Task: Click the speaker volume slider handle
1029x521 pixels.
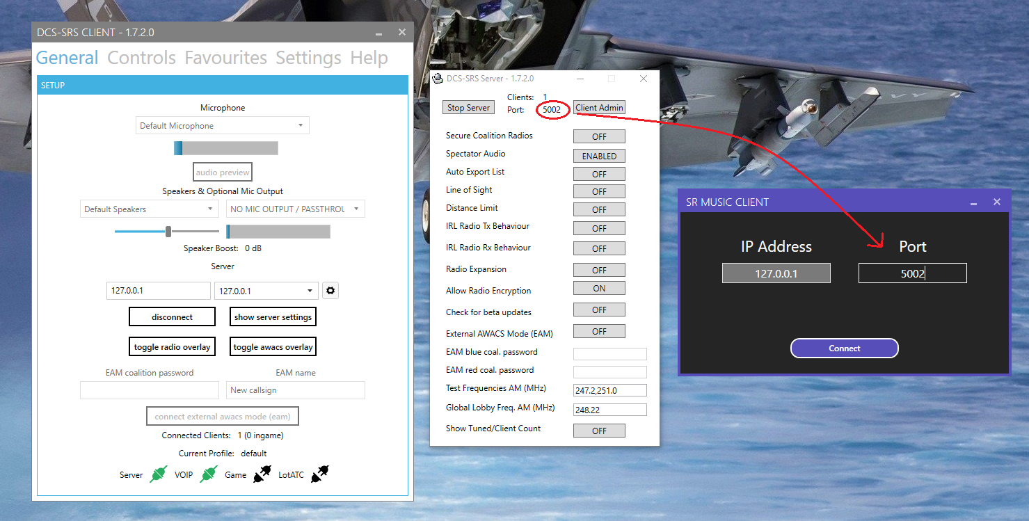Action: pos(168,231)
